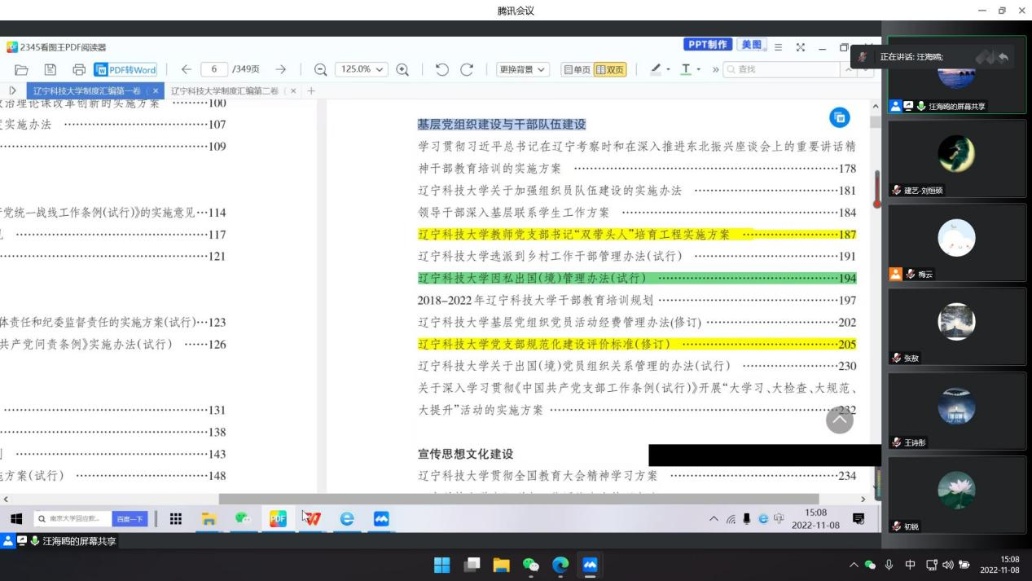Viewport: 1032px width, 581px height.
Task: Switch to 辽宁科技大学制度汇编第二卷 tab
Action: 224,91
